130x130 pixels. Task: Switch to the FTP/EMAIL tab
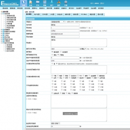pos(84,14)
